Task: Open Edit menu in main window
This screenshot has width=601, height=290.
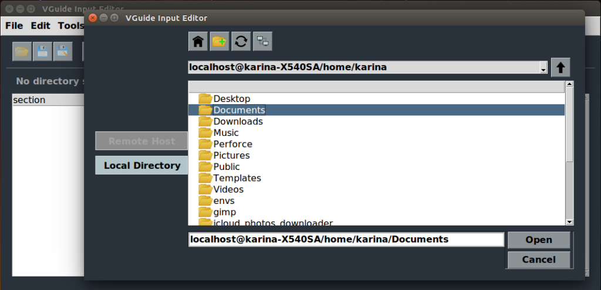Action: click(x=40, y=26)
